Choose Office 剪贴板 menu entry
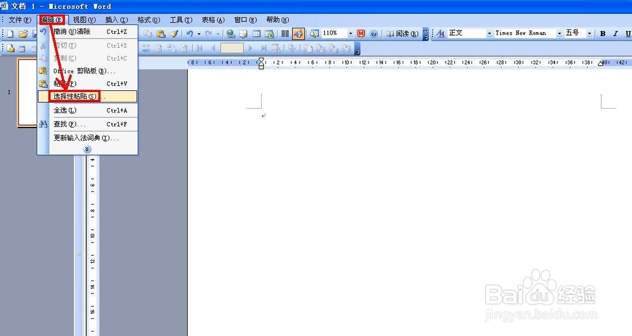Screen dimensions: 632x336 (x=87, y=71)
